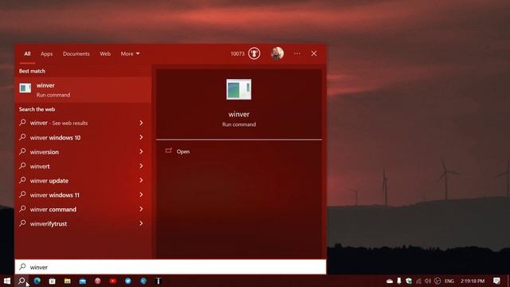Switch to the Web tab
Viewport: 510px width, 287px height.
point(105,53)
